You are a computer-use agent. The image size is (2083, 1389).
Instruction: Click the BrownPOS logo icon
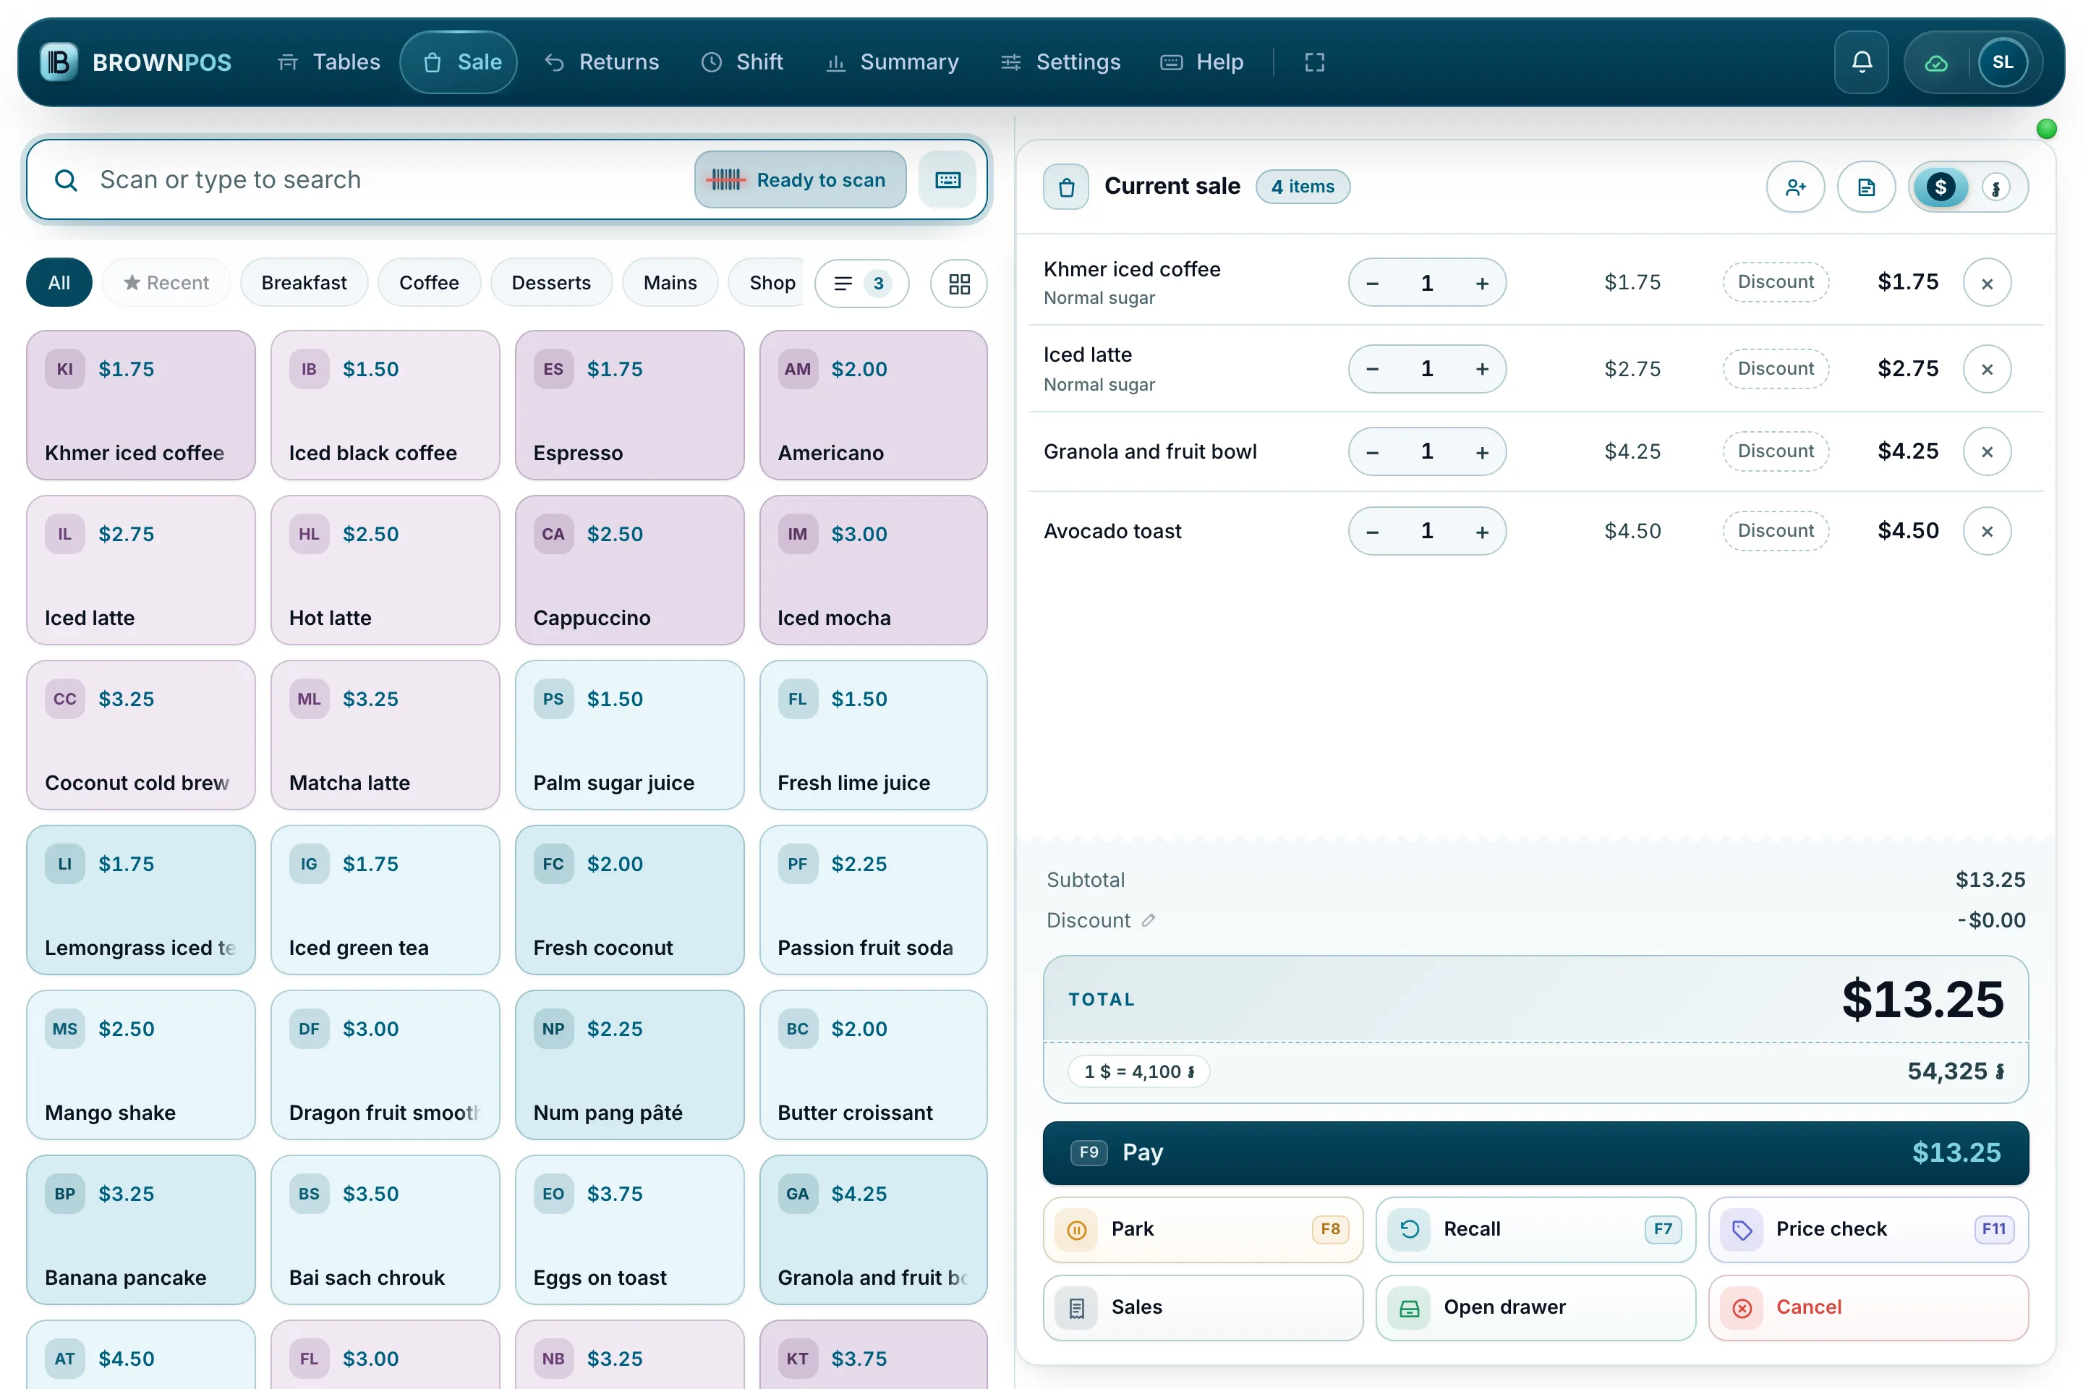point(59,62)
